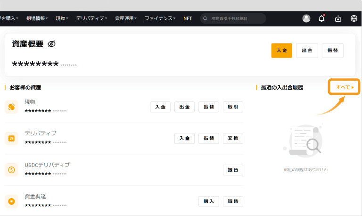Image resolution: width=362 pixels, height=216 pixels.
Task: Click 交換 in the デリバティブ row
Action: [x=233, y=138]
